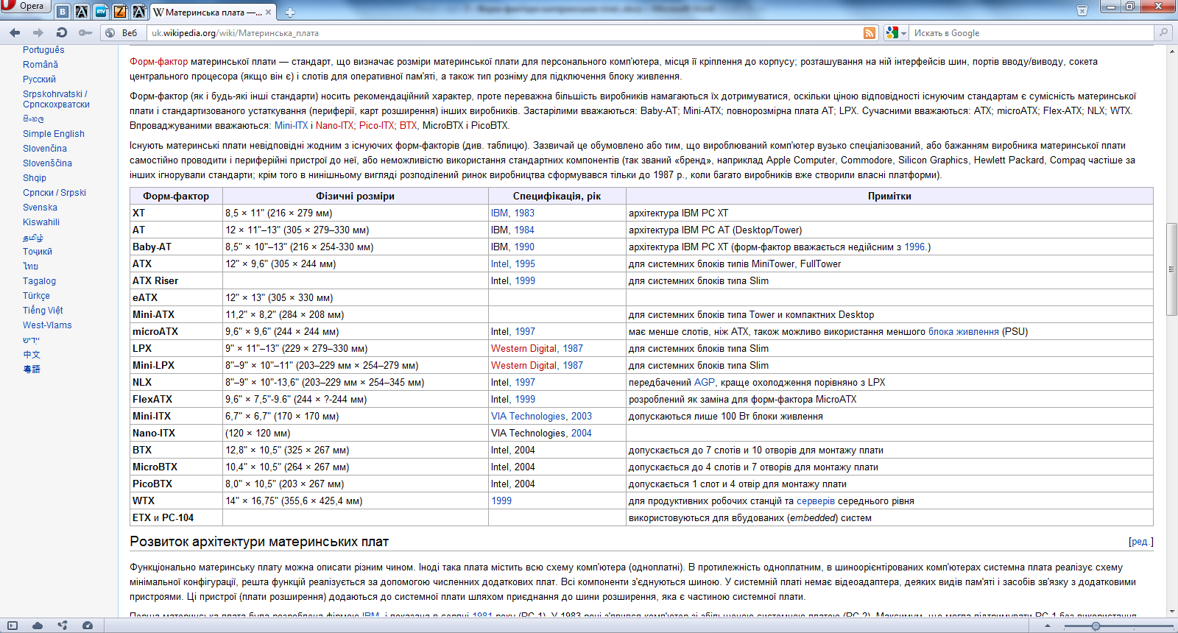The width and height of the screenshot is (1178, 633).
Task: Follow the red Форм-фактор link
Action: point(158,62)
